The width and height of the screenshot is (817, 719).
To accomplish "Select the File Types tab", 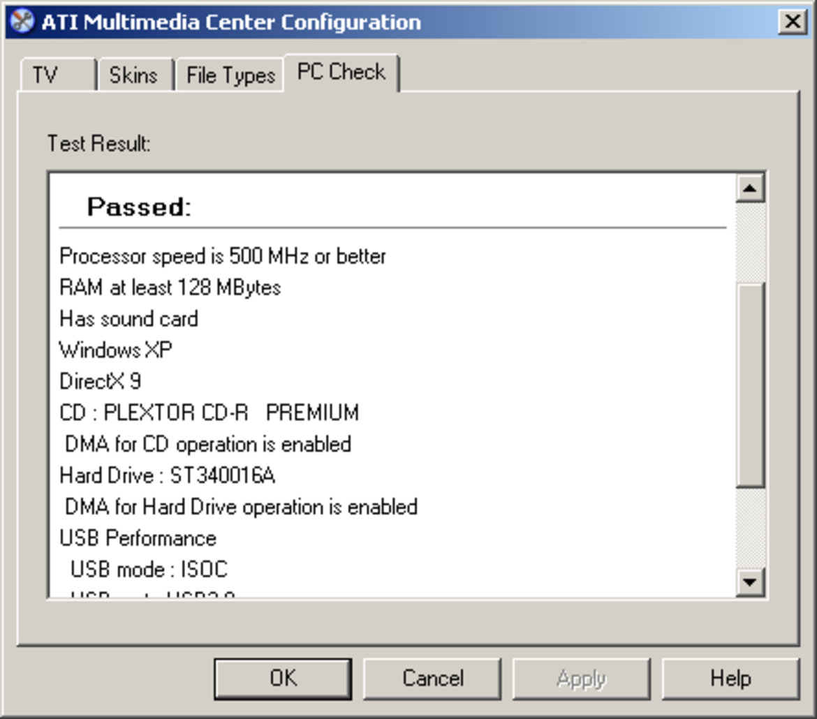I will [230, 75].
